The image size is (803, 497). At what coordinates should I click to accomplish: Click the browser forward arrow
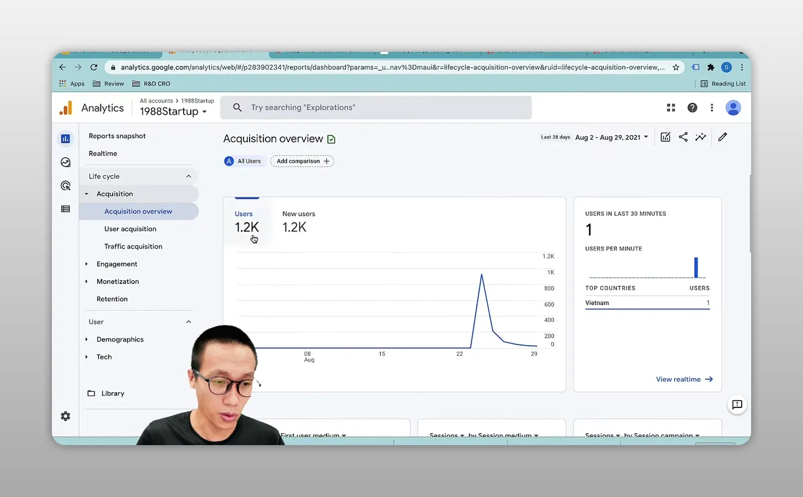point(78,67)
